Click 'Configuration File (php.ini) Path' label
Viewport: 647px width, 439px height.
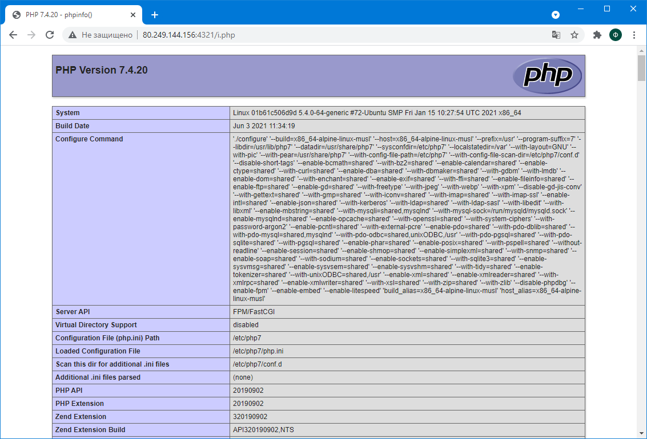point(107,338)
